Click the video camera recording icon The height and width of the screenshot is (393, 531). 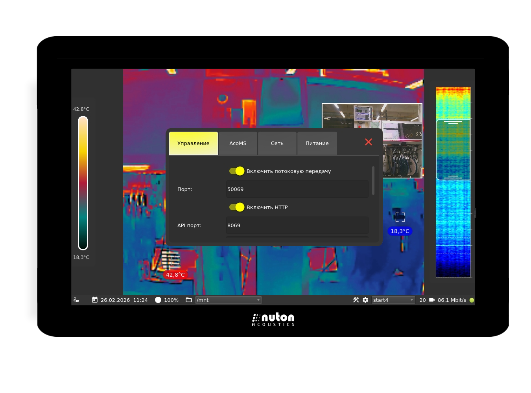(x=432, y=300)
